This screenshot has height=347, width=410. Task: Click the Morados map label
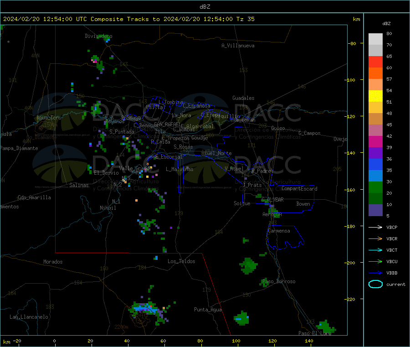(x=53, y=262)
